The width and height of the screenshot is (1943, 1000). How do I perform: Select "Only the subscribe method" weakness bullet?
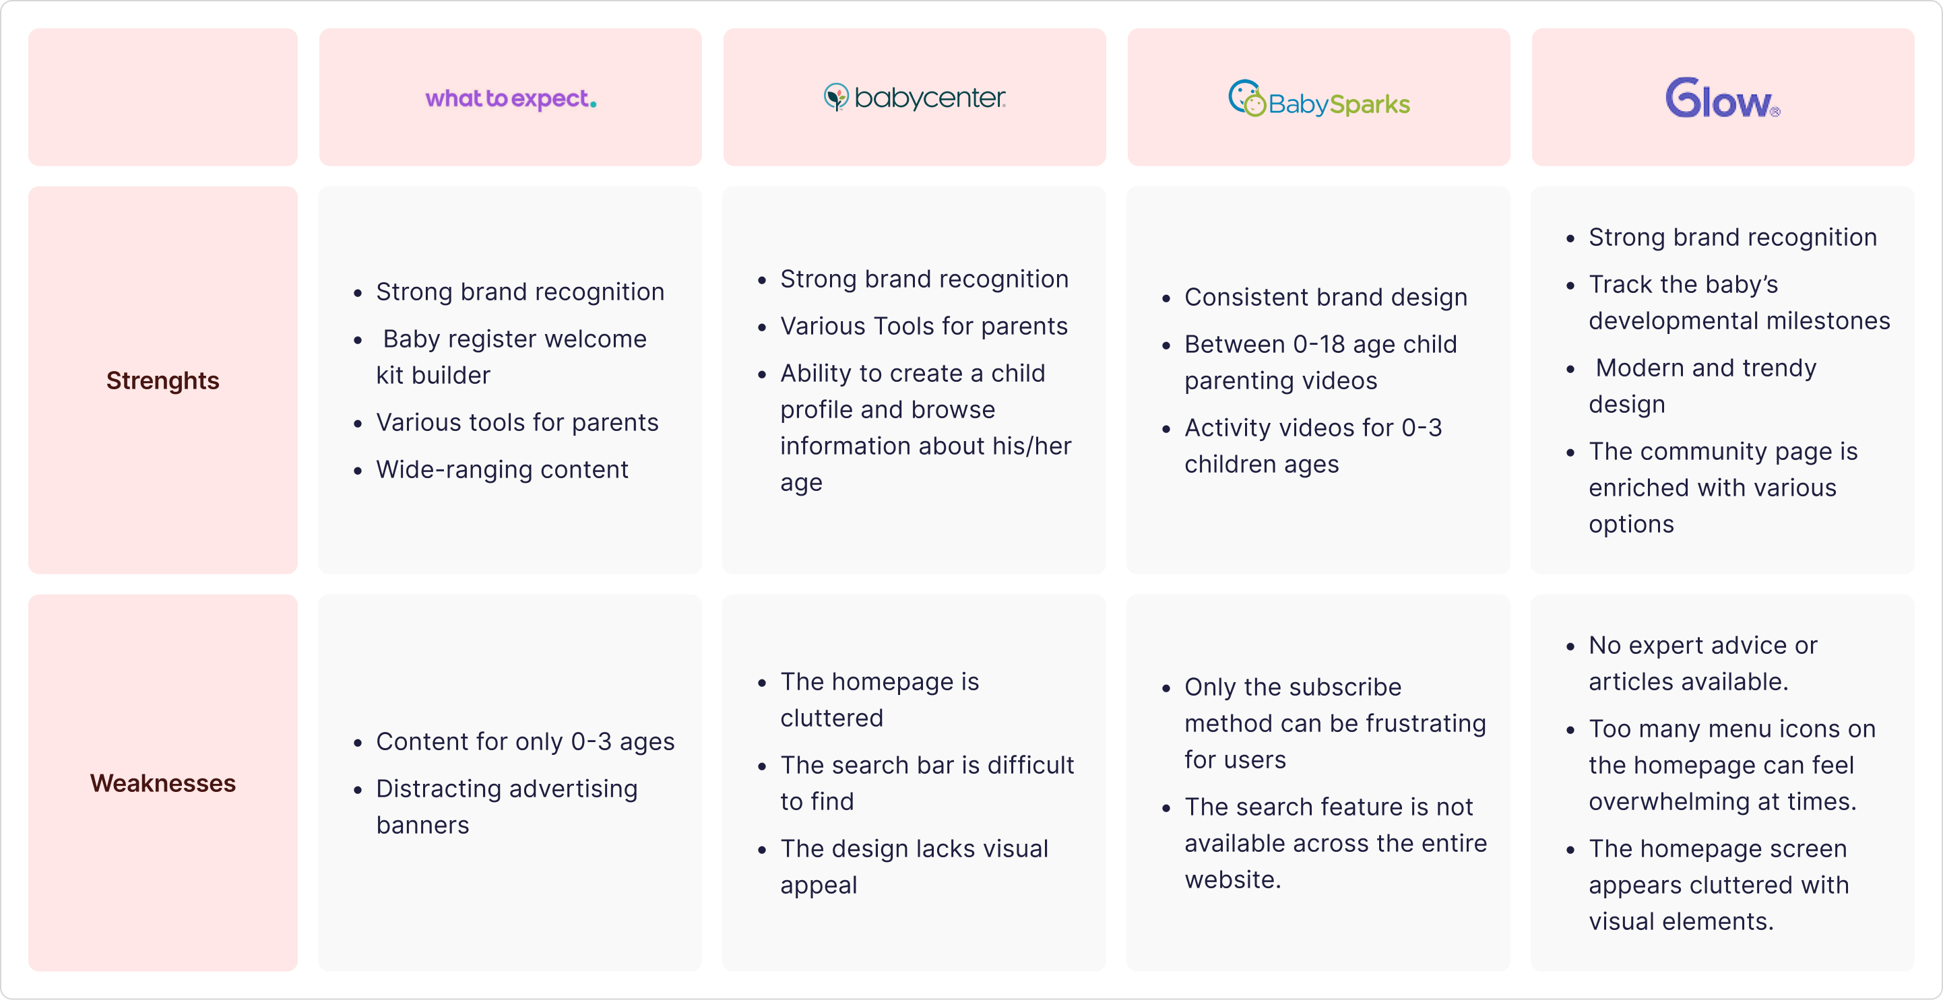[x=1335, y=723]
